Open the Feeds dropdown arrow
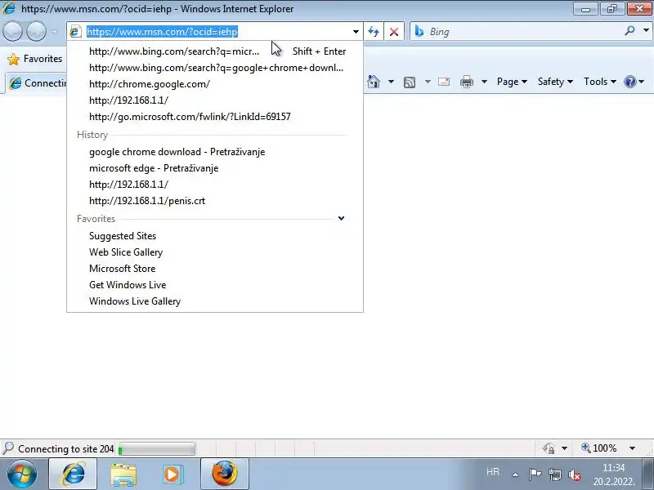The height and width of the screenshot is (490, 654). click(x=428, y=82)
